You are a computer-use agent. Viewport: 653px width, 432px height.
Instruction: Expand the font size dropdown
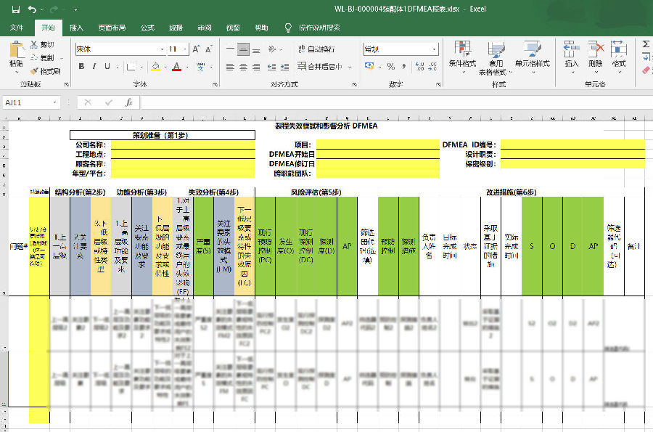[184, 49]
